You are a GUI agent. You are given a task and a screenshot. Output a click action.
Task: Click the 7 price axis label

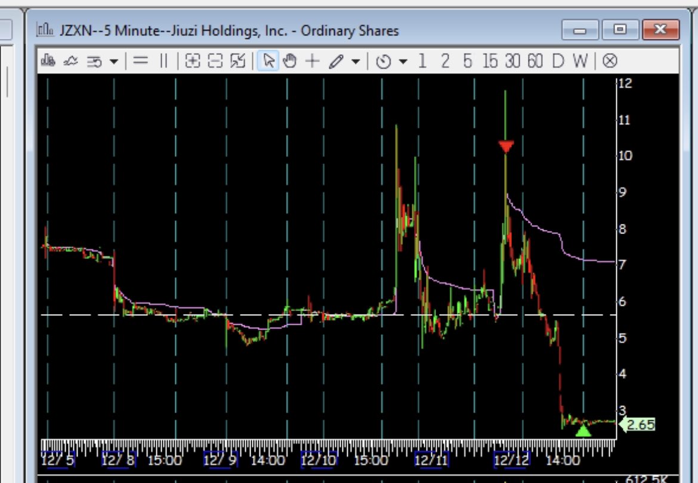click(x=622, y=264)
